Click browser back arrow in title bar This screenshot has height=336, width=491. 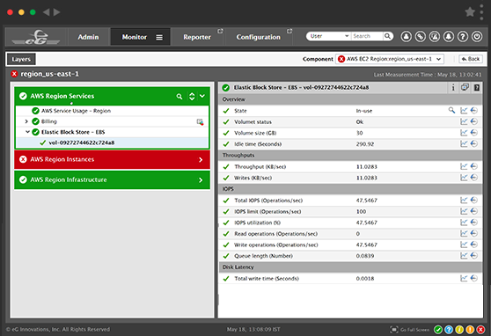point(46,12)
